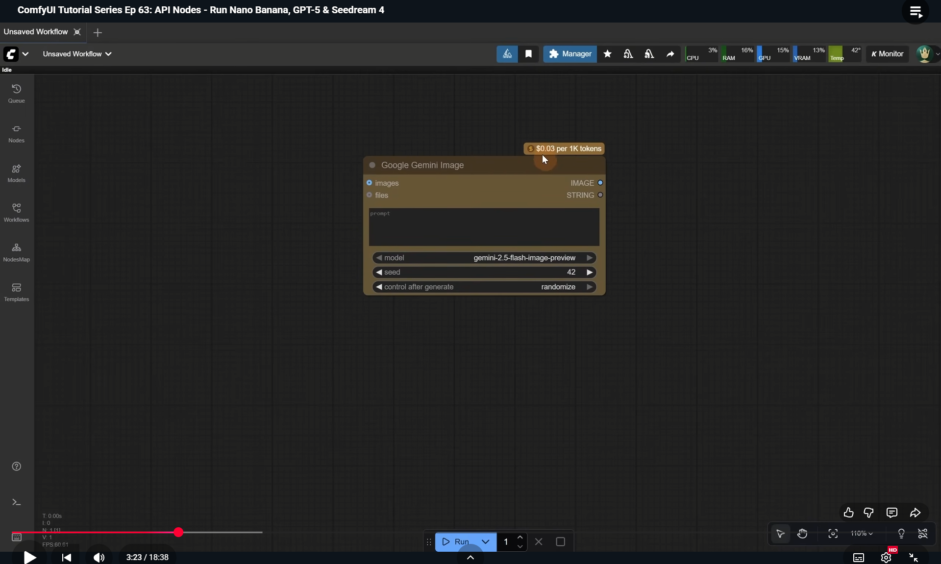Screen dimensions: 941x564
Task: Expand the Run button dropdown arrow
Action: tap(485, 541)
